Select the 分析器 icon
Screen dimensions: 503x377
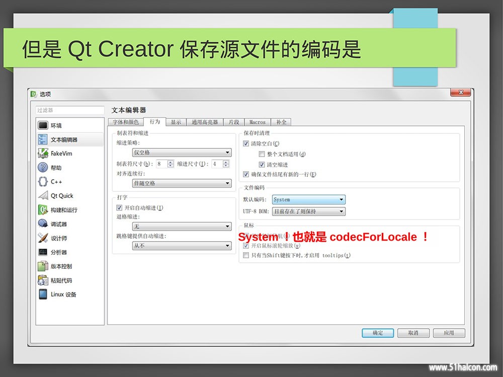pyautogui.click(x=43, y=252)
